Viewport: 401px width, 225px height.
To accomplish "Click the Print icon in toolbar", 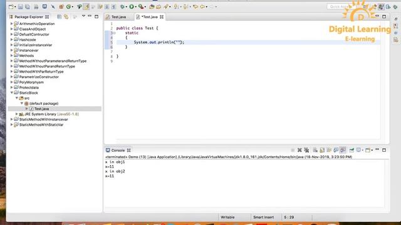I will tap(36, 7).
